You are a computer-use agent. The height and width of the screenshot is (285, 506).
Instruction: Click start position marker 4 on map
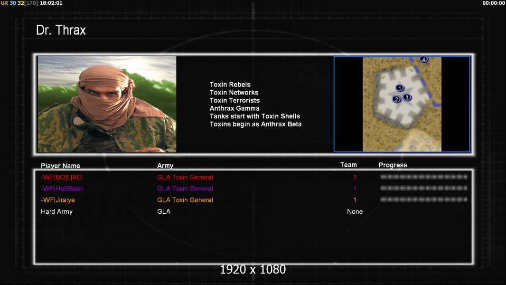click(423, 59)
